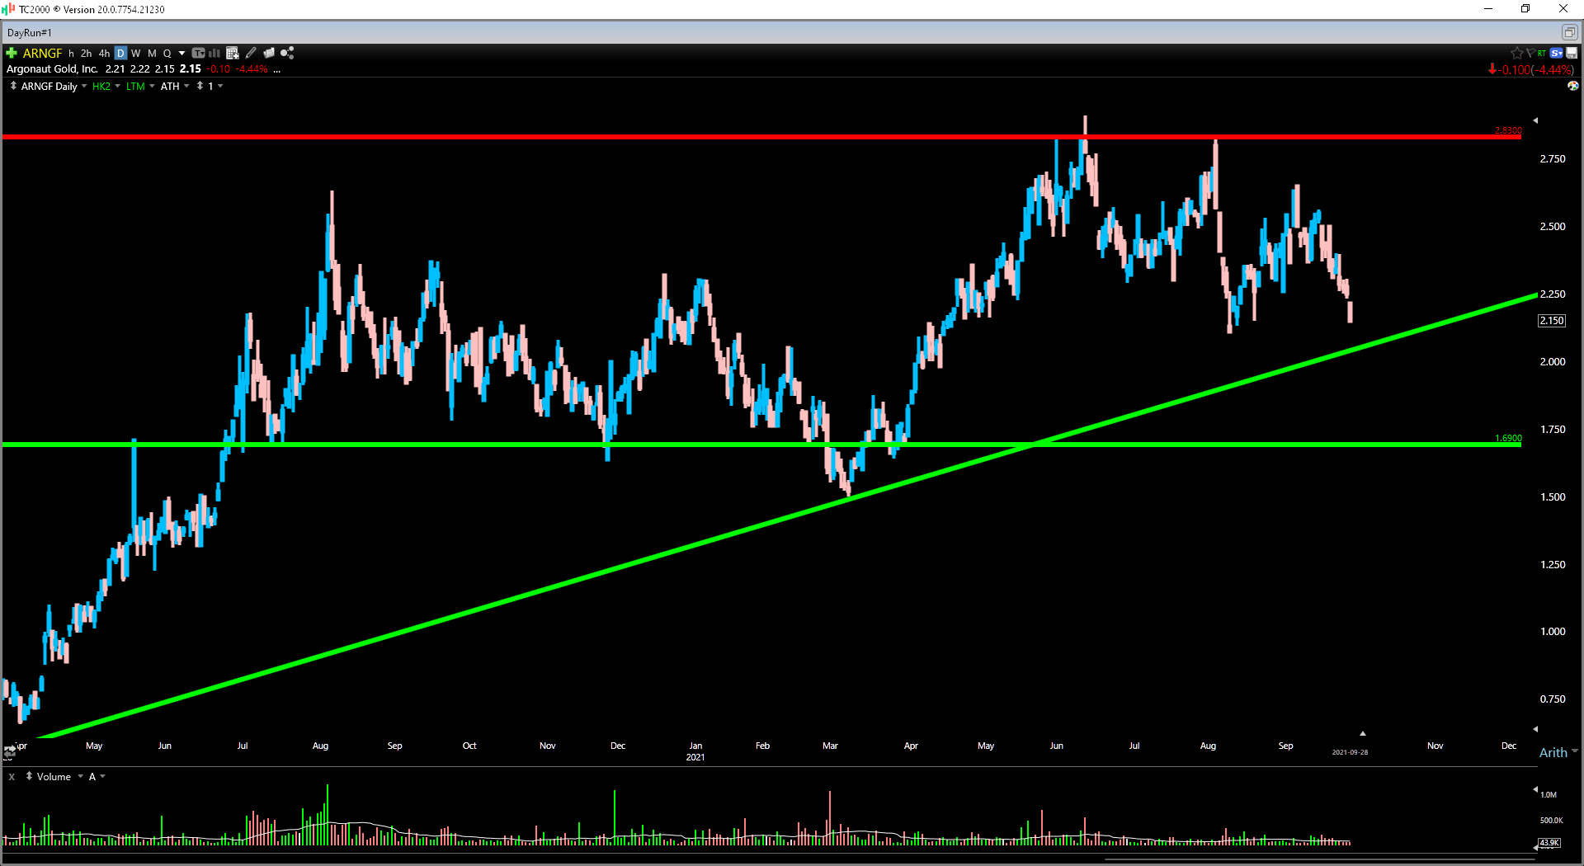1584x866 pixels.
Task: Click the green RT real-time indicator
Action: tap(1541, 53)
